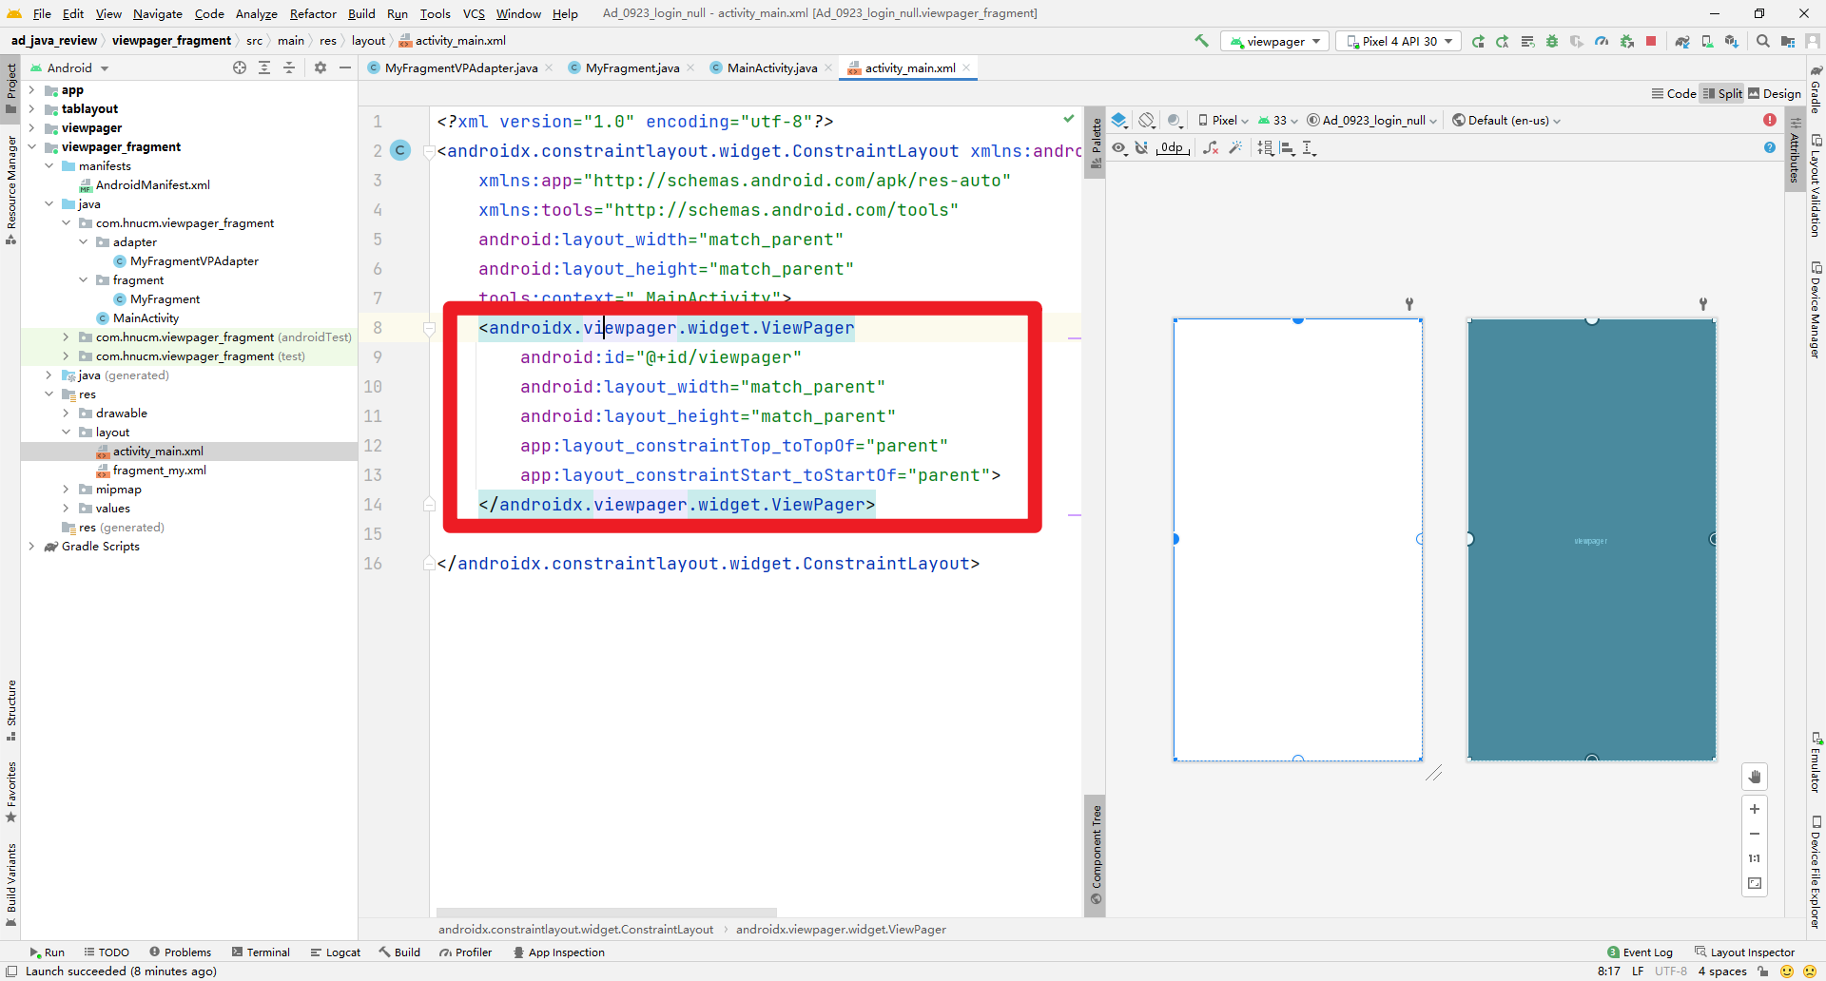Sync project with Gradle files
1826x981 pixels.
click(x=1682, y=41)
